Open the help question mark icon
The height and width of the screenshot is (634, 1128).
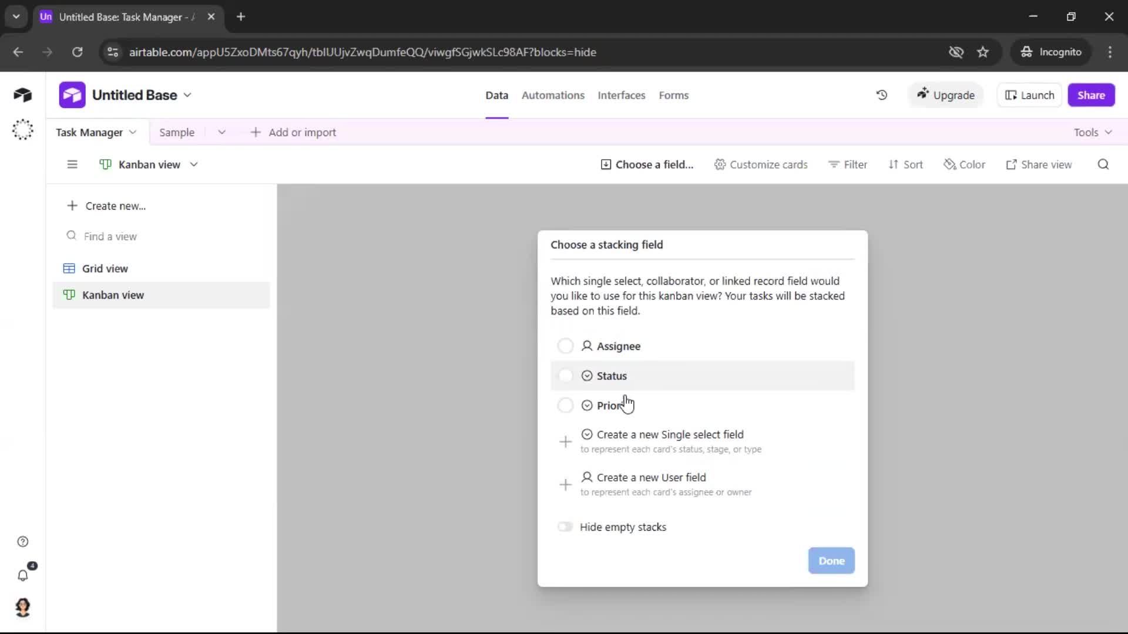point(22,541)
